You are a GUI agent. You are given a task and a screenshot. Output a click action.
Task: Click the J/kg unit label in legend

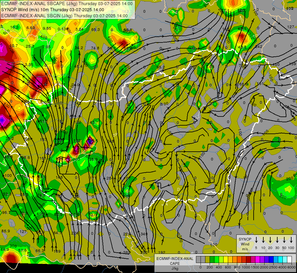pyautogui.click(x=175, y=268)
